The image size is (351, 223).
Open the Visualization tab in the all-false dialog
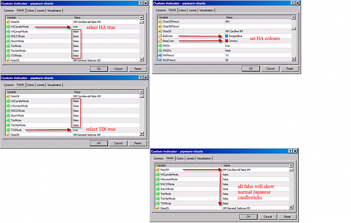click(204, 158)
